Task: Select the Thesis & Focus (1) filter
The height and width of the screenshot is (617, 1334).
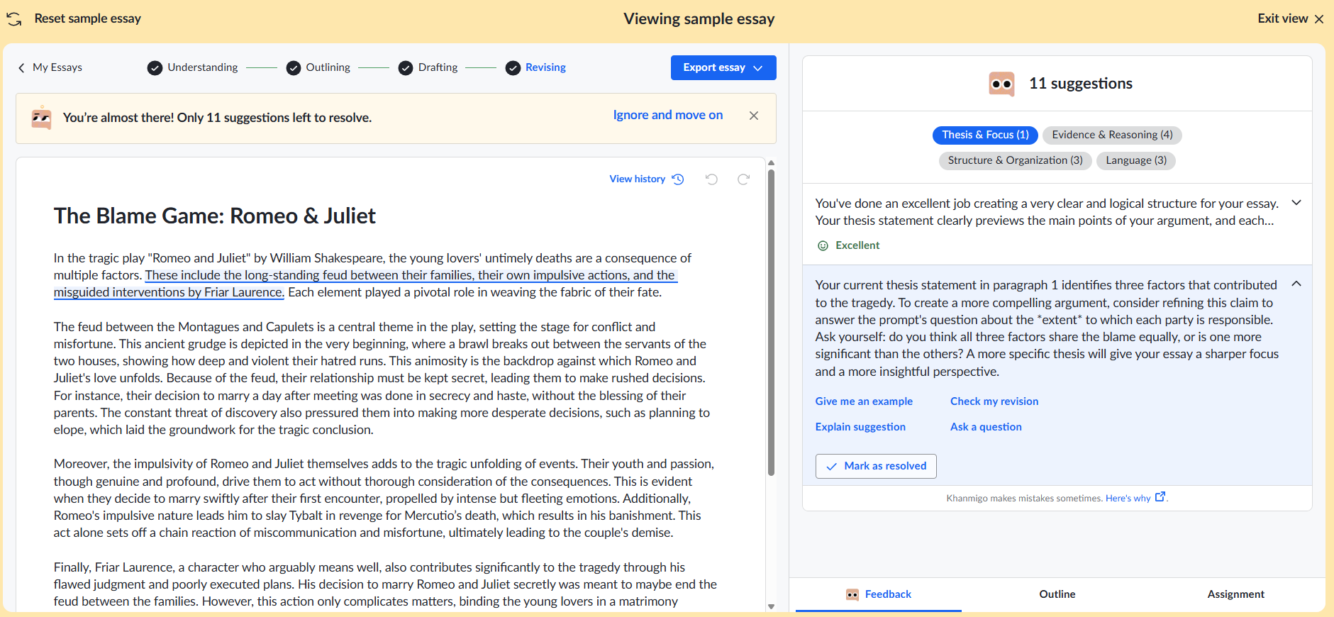Action: tap(985, 135)
